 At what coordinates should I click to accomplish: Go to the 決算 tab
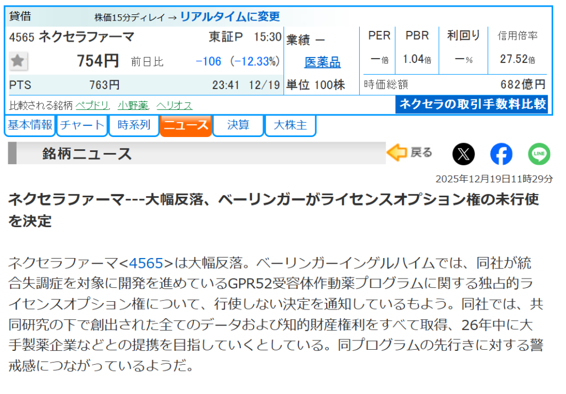coord(238,125)
